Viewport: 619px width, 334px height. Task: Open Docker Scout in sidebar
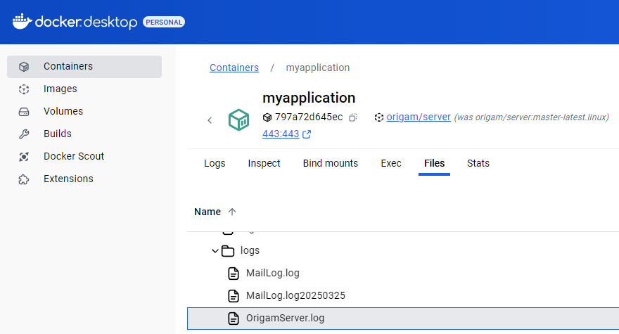pyautogui.click(x=84, y=156)
